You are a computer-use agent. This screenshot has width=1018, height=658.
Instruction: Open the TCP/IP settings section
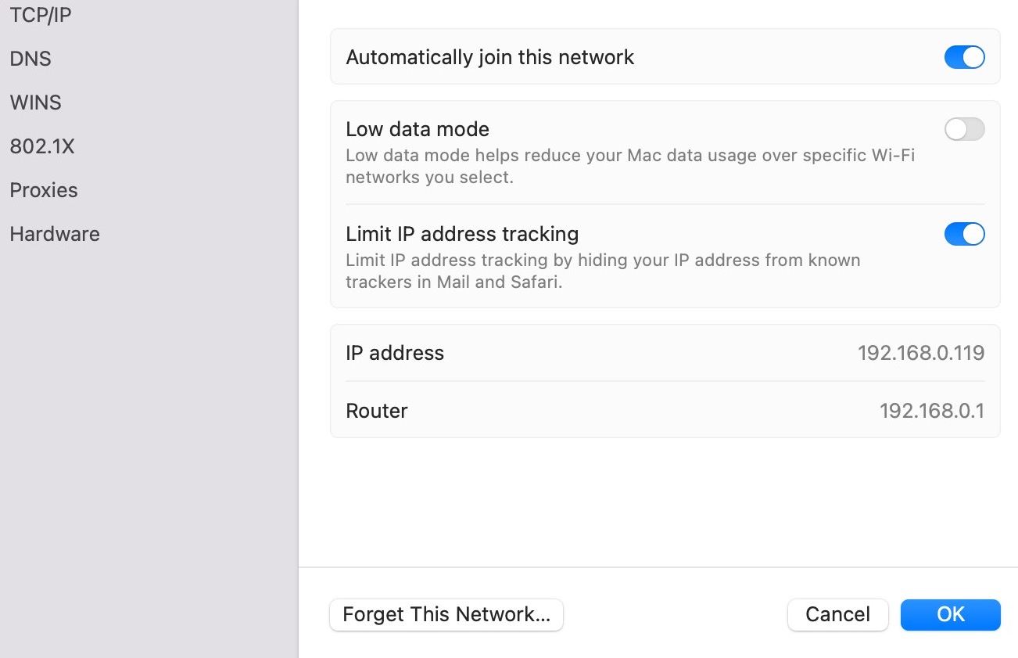click(x=40, y=15)
